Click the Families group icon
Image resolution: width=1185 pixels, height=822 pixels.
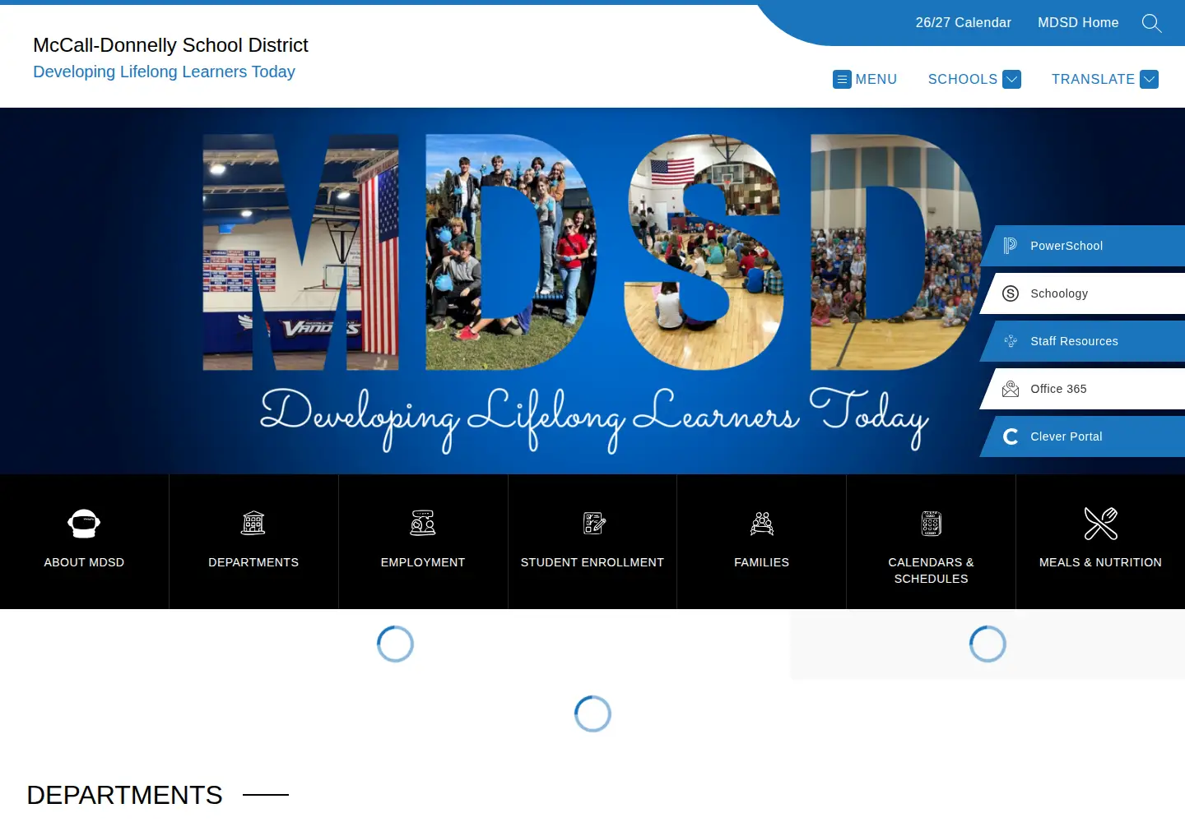tap(762, 523)
